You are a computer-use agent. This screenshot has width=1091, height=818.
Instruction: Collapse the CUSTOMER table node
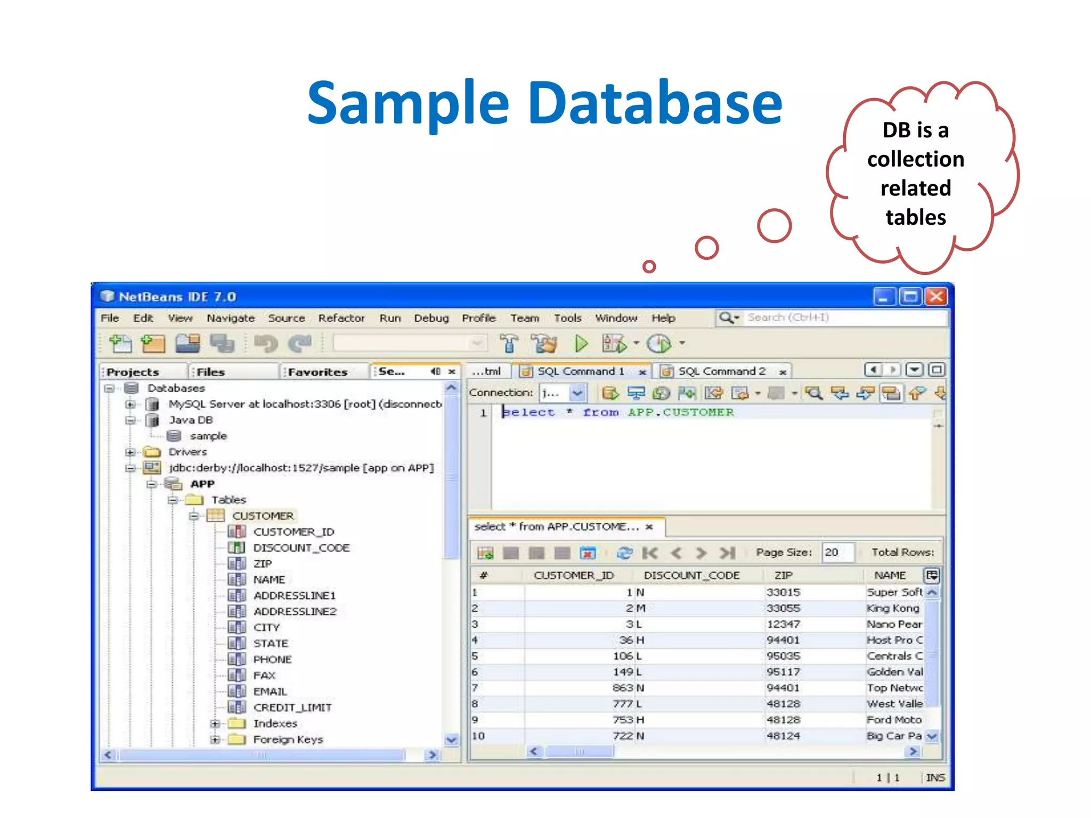(194, 516)
